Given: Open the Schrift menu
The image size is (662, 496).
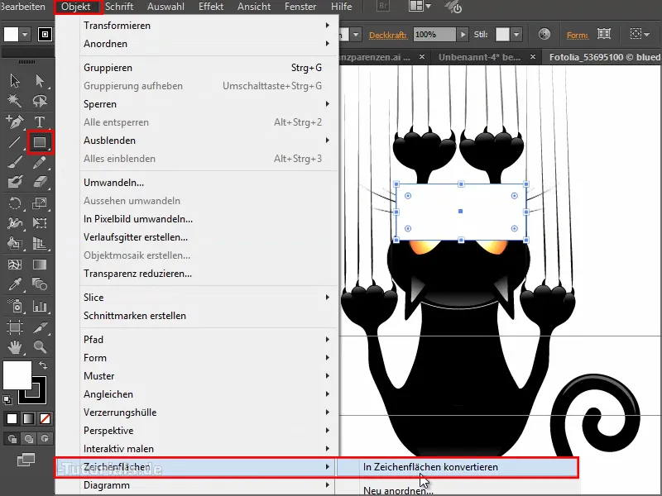Looking at the screenshot, I should pyautogui.click(x=119, y=7).
